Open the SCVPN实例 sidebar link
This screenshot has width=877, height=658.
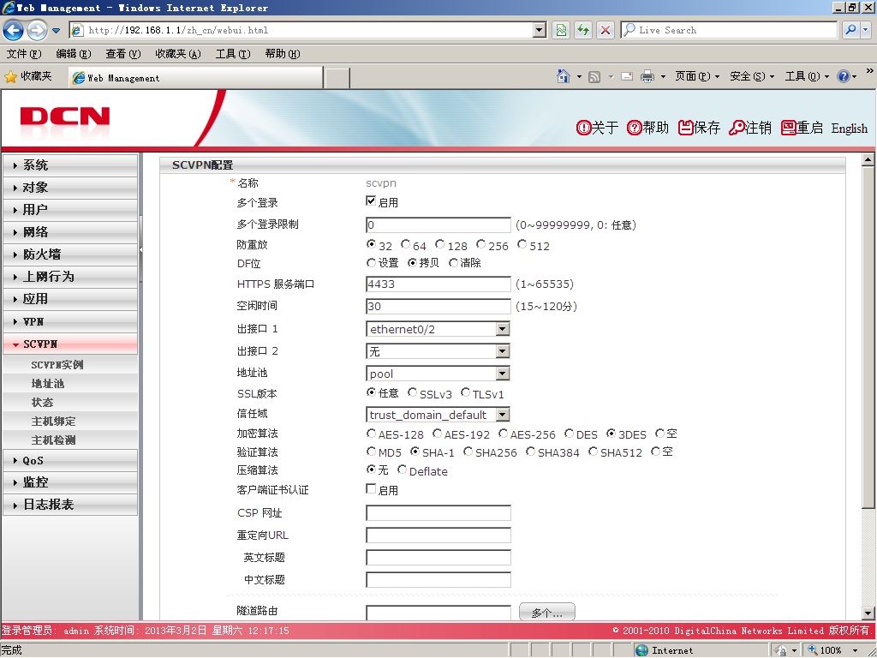point(57,365)
